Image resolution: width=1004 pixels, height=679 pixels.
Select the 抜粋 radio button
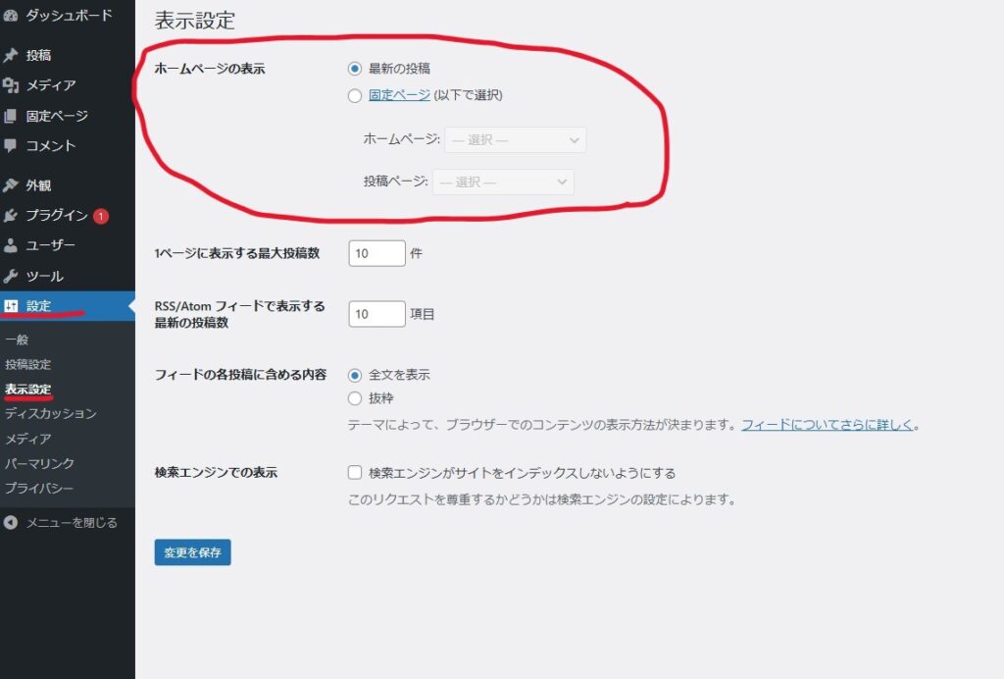[x=355, y=398]
